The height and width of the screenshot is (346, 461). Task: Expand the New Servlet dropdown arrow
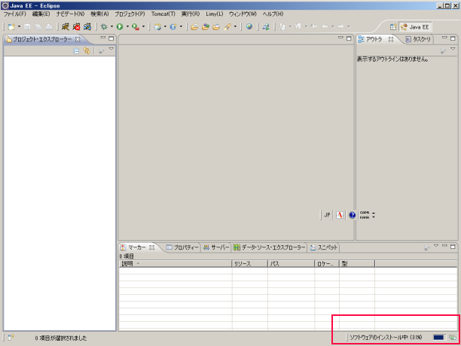(x=181, y=27)
